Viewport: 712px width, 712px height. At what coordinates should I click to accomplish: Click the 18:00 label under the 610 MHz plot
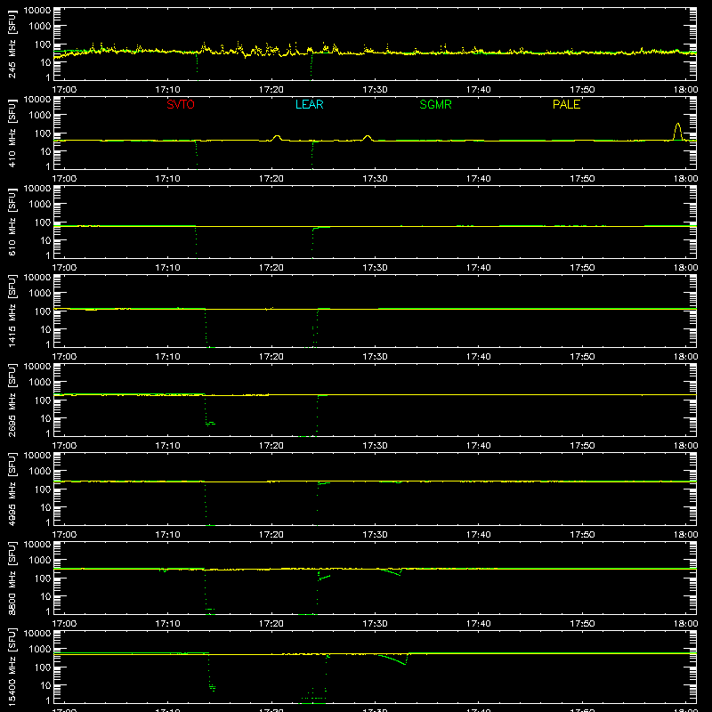tap(685, 268)
